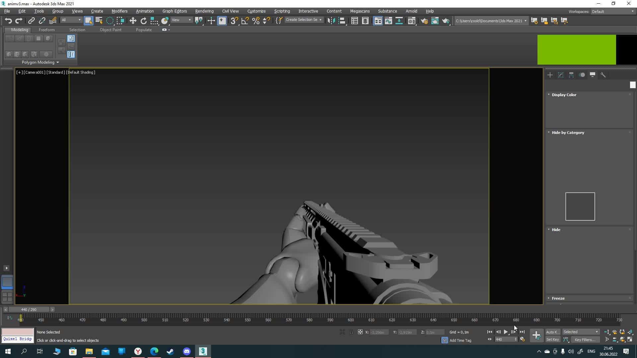The image size is (637, 358).
Task: Play the animation
Action: [x=506, y=332]
